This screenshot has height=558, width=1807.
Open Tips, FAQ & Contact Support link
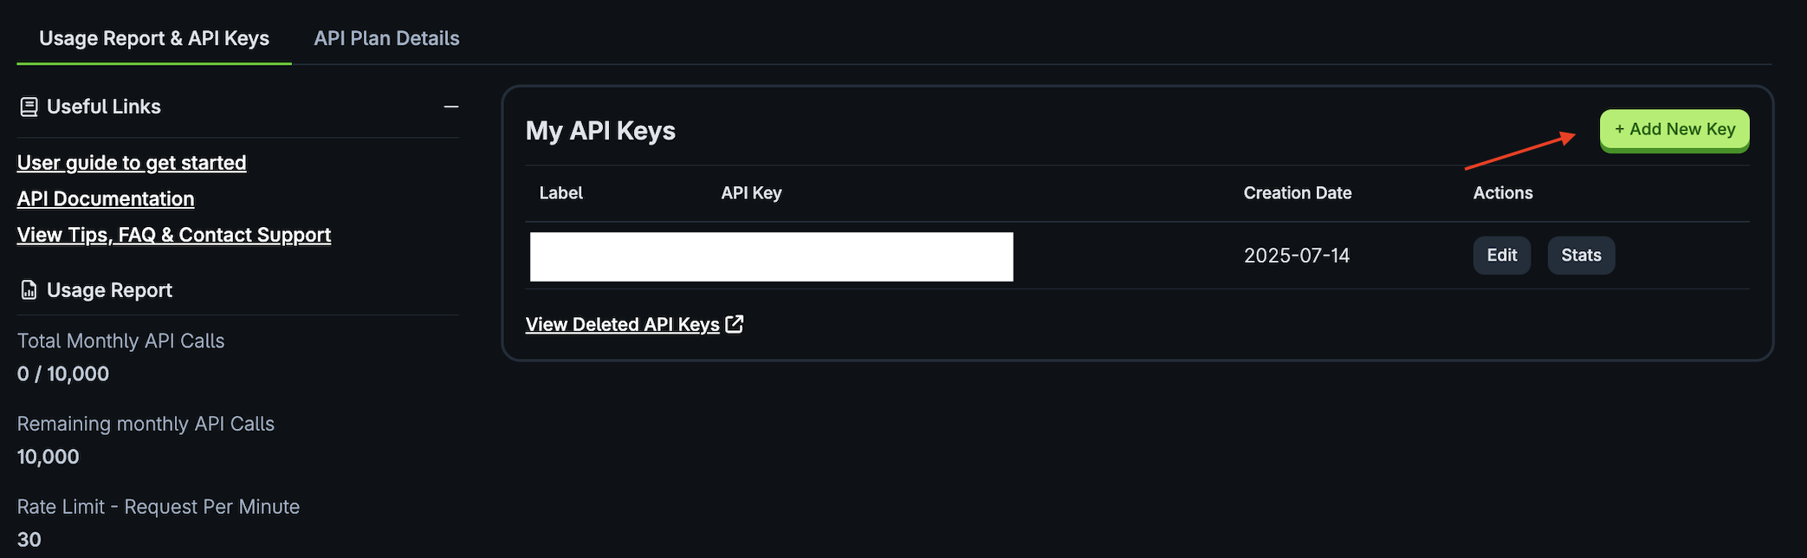pos(174,235)
